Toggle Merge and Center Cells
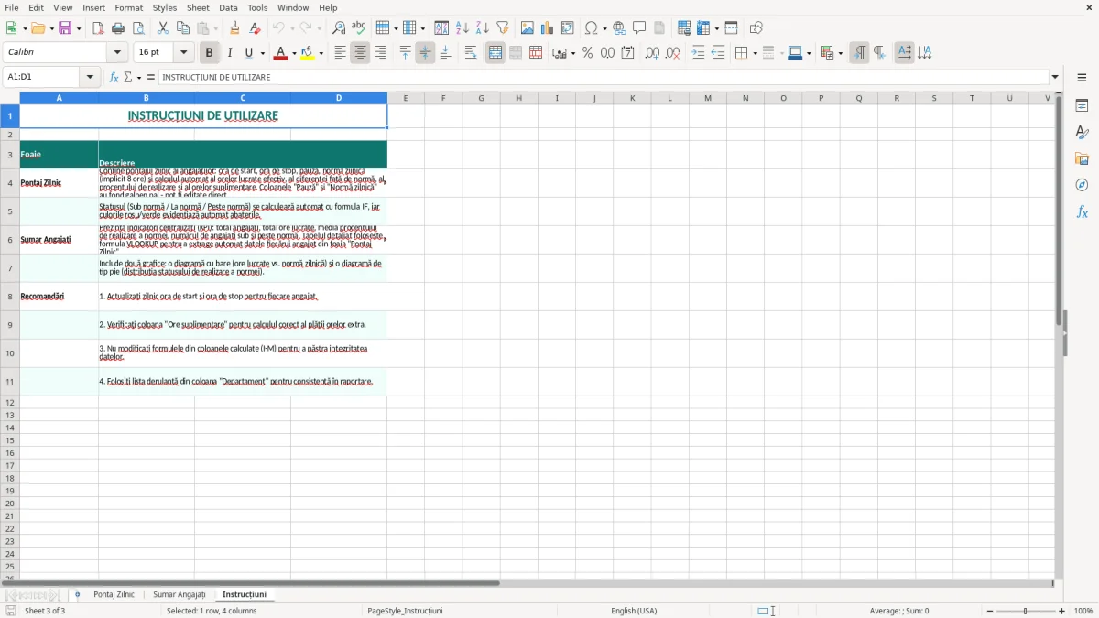The height and width of the screenshot is (618, 1099). (495, 53)
